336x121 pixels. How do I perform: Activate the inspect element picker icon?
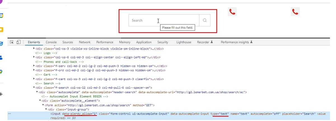[12, 42]
